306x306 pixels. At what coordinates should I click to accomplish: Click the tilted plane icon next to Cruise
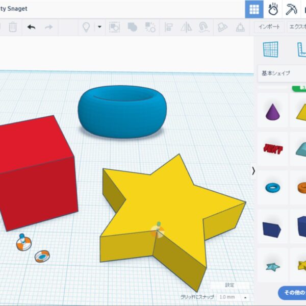(x=222, y=27)
